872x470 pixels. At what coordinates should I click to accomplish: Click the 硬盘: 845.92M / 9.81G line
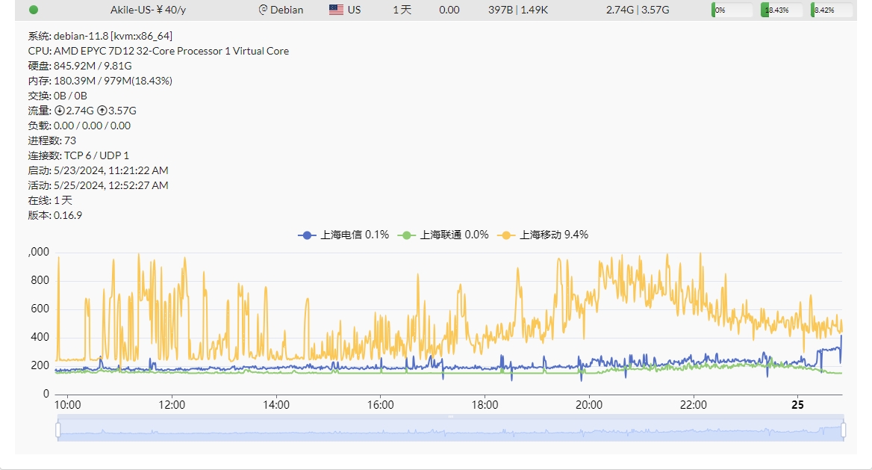point(80,67)
